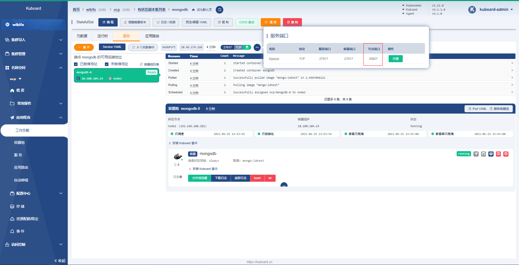Click the 代理 button in the service port dialog

(395, 58)
